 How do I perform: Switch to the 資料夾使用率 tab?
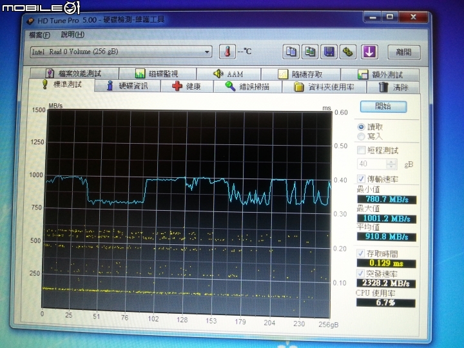(324, 87)
